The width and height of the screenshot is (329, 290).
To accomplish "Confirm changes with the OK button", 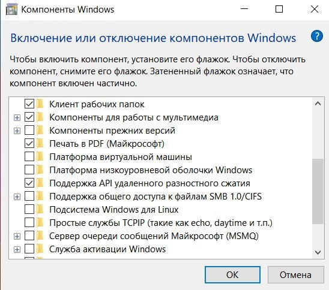I will click(232, 274).
